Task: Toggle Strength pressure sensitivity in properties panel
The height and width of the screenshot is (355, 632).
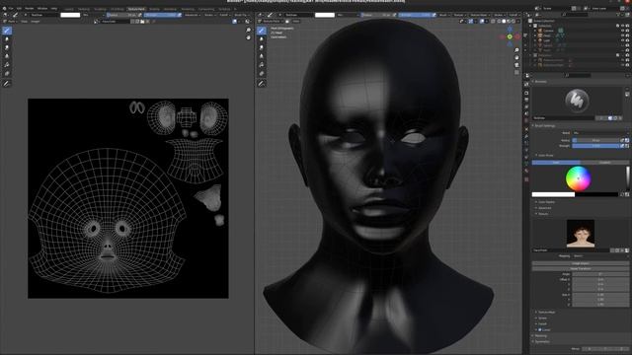Action: click(x=622, y=146)
